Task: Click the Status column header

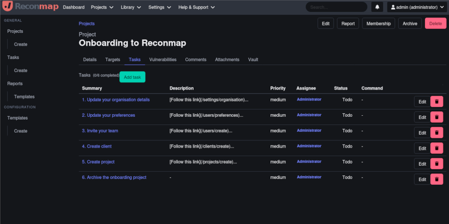Action: coord(341,88)
